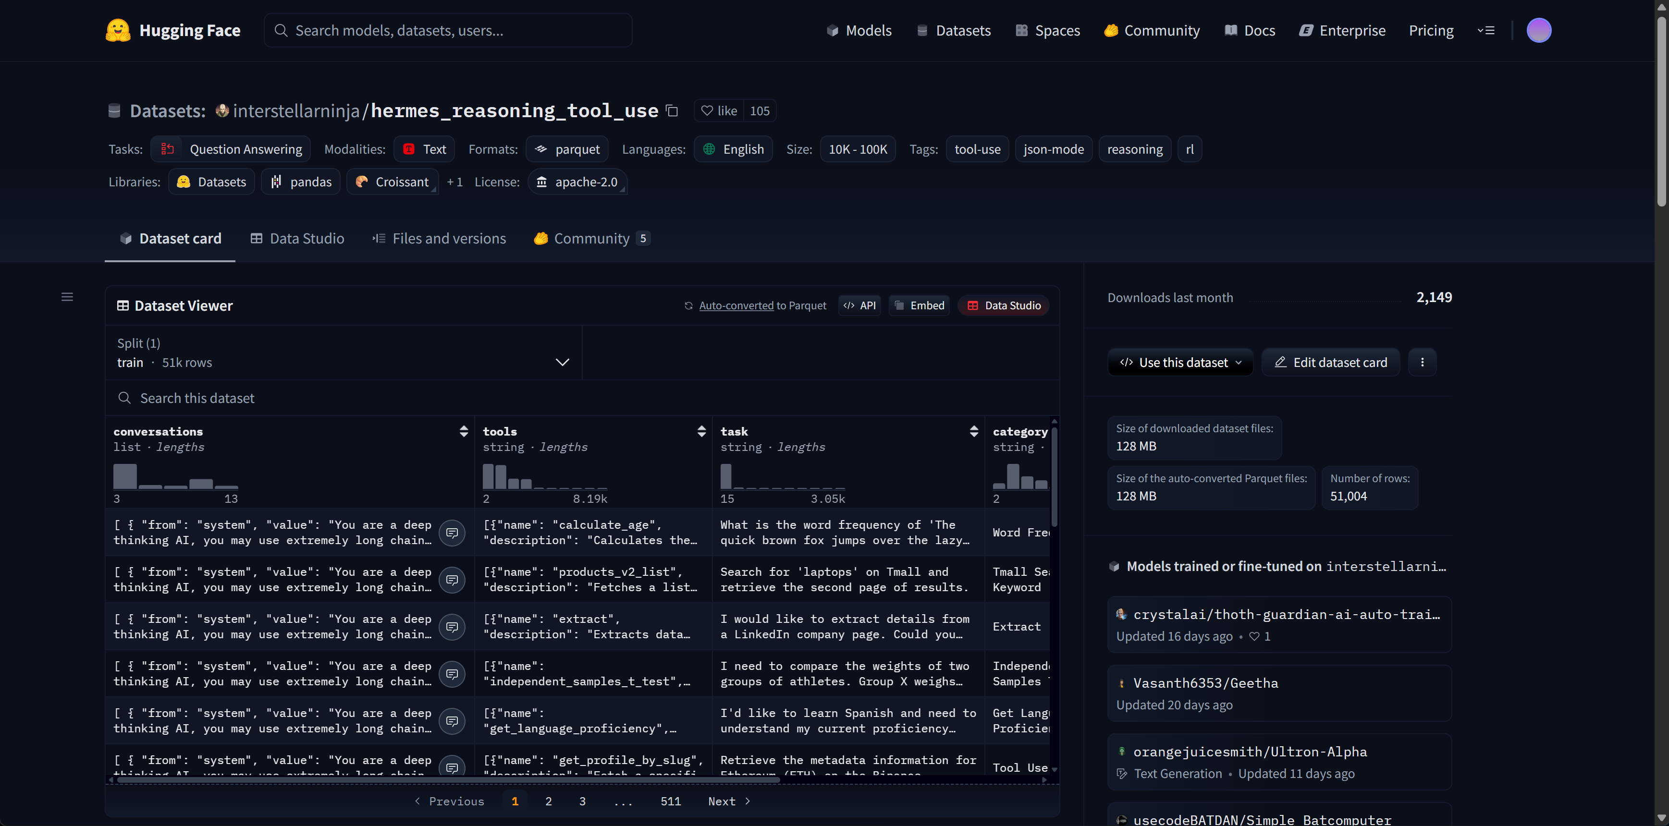The image size is (1669, 826).
Task: Open the Community tab with 5 discussions
Action: pos(591,238)
